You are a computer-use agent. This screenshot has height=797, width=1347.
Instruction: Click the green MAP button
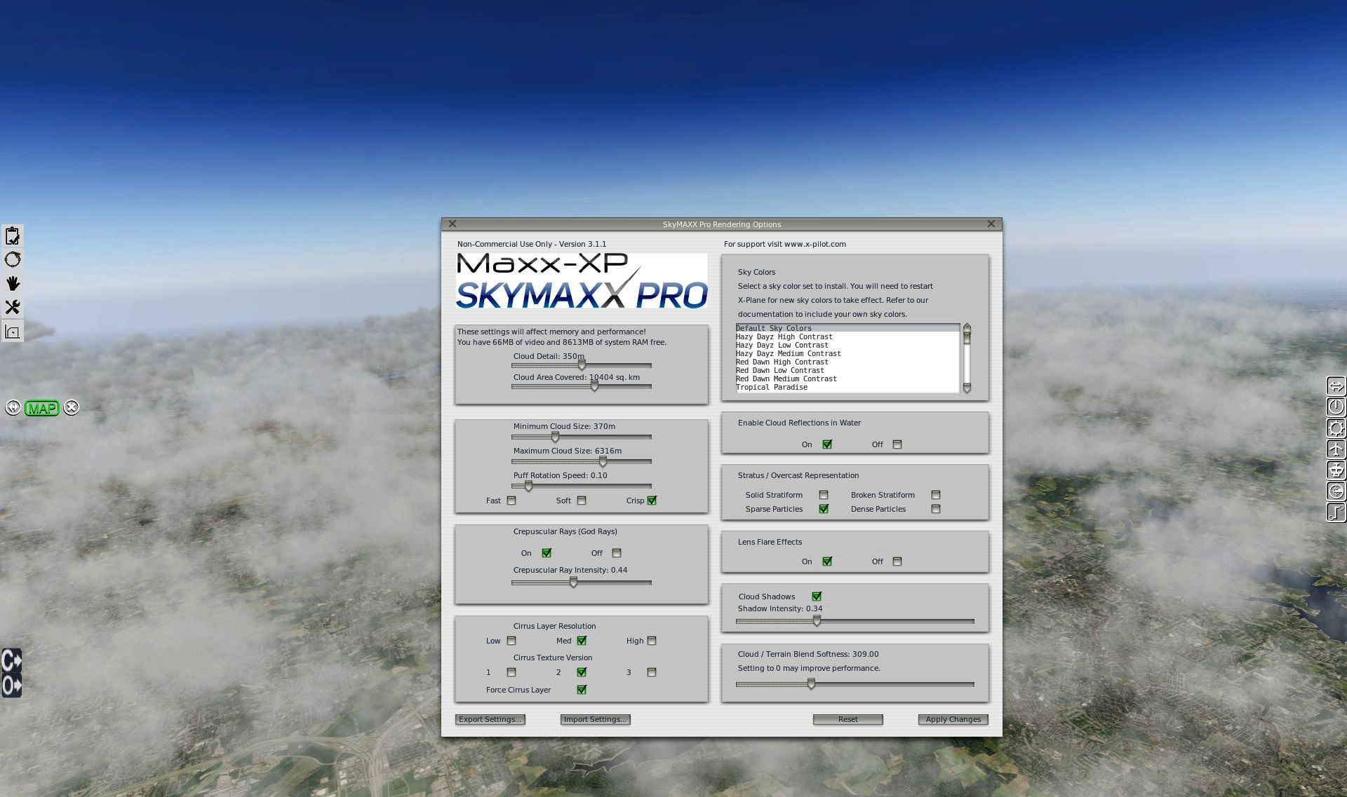(42, 408)
